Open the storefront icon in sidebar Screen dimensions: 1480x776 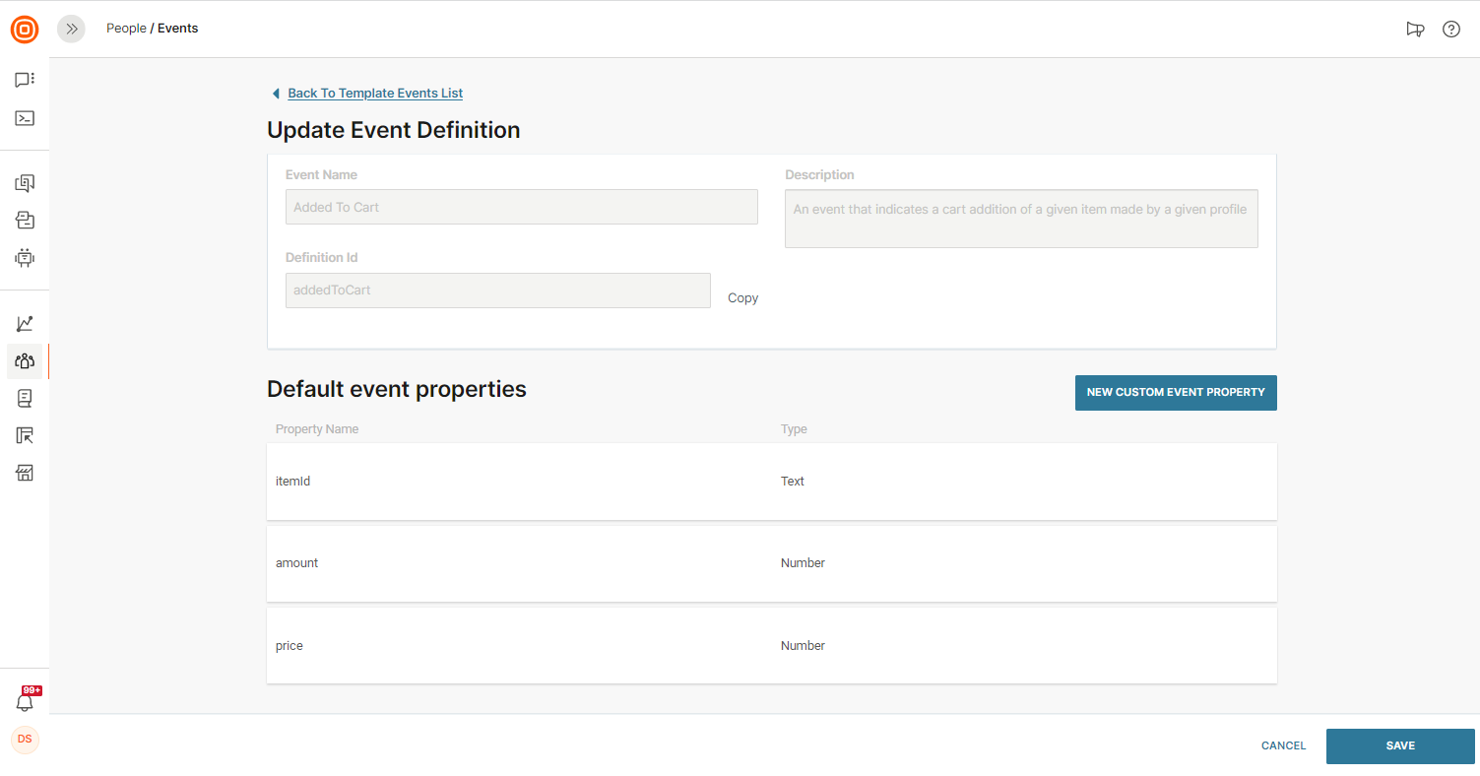[25, 474]
